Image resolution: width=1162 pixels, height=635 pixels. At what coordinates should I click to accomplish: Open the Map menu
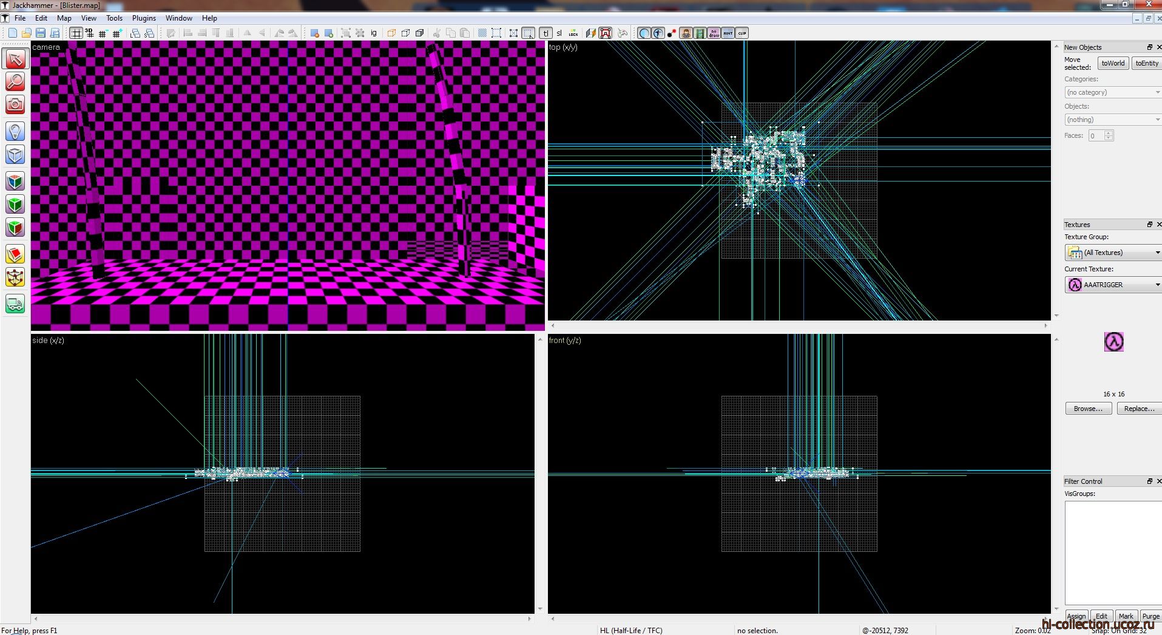coord(64,18)
